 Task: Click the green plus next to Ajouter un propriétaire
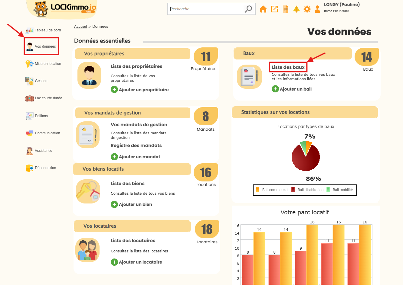coord(114,89)
